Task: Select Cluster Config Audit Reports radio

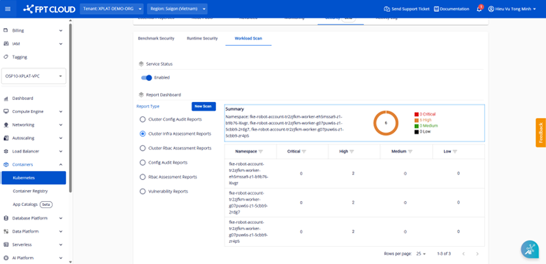Action: [x=142, y=120]
